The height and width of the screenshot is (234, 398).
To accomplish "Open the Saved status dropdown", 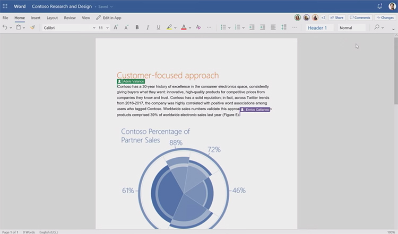I will coord(106,6).
